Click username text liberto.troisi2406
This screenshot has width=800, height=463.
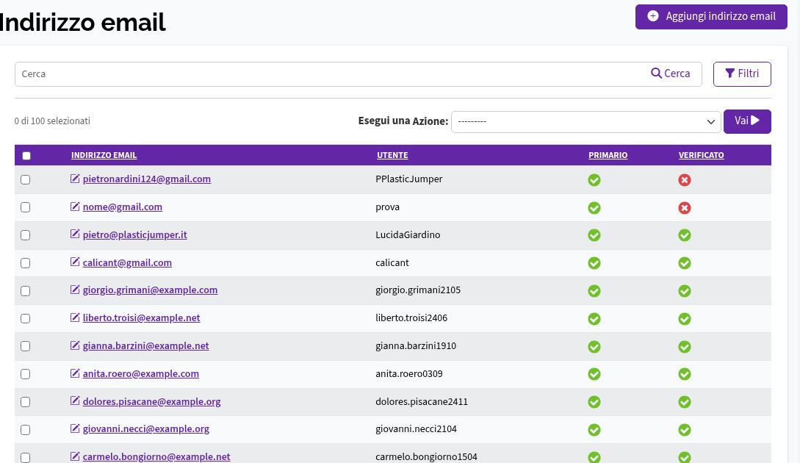tap(411, 317)
